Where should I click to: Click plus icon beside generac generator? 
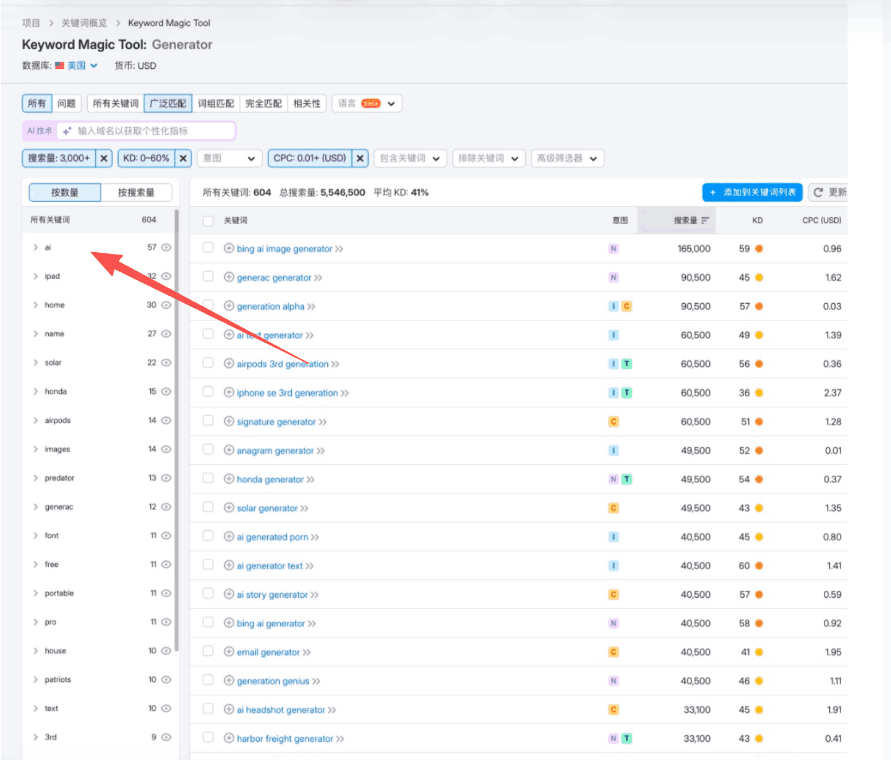pos(229,277)
